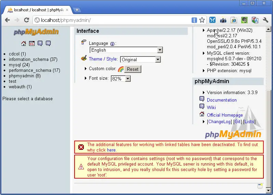Click the browser forward arrow
273x195 pixels.
(x=17, y=20)
